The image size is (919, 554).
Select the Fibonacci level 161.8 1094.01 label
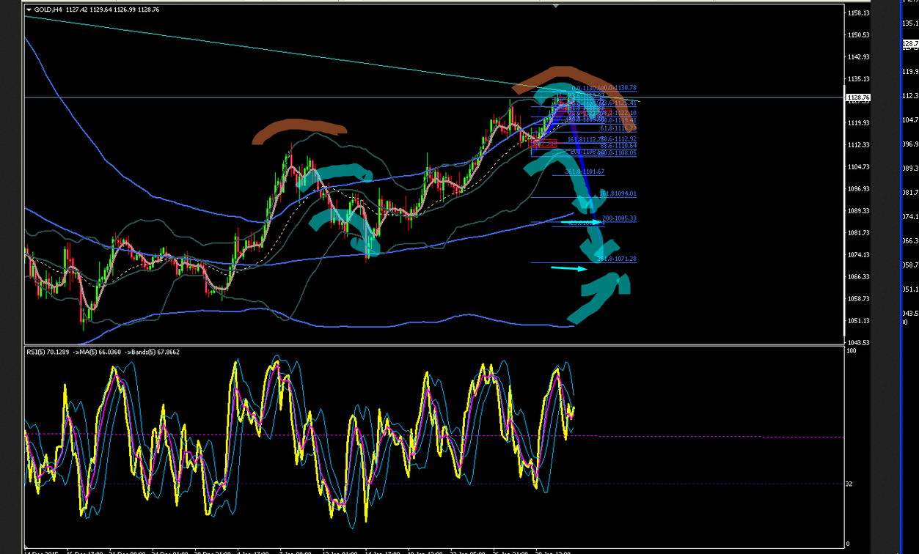[x=618, y=193]
